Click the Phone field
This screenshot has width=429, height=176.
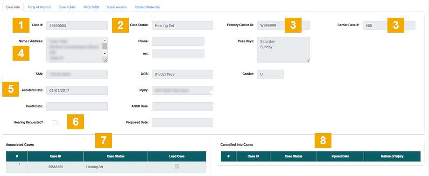(178, 42)
